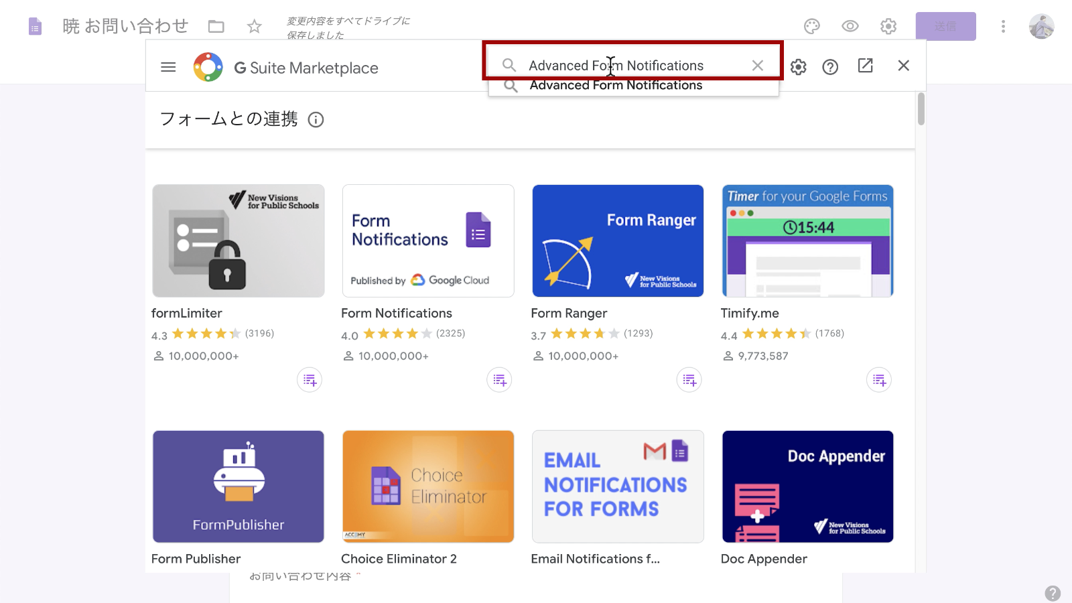
Task: Open the Form Notifications app thumbnail
Action: tap(428, 241)
